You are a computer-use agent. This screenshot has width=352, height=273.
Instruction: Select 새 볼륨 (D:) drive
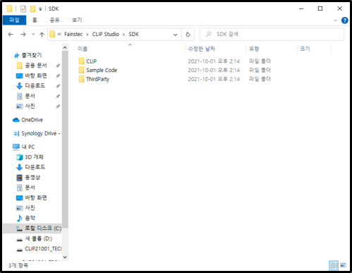click(38, 238)
